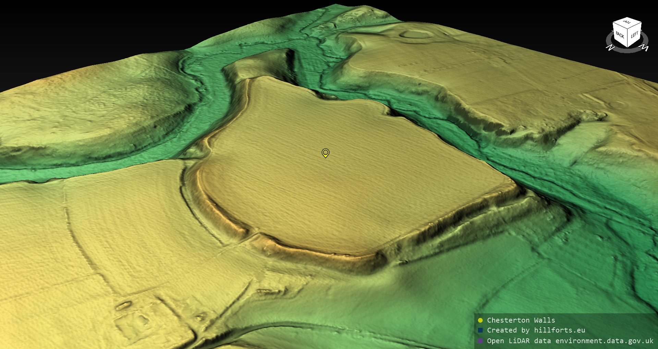Image resolution: width=658 pixels, height=349 pixels.
Task: Click the hillforts.eu text in the legend
Action: (x=559, y=330)
